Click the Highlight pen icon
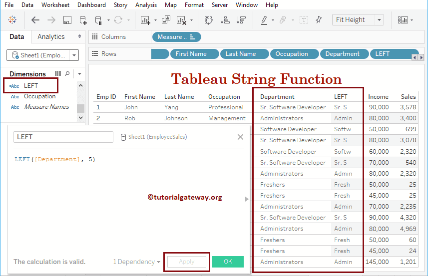Viewport: 428px width, 276px height. [x=264, y=20]
